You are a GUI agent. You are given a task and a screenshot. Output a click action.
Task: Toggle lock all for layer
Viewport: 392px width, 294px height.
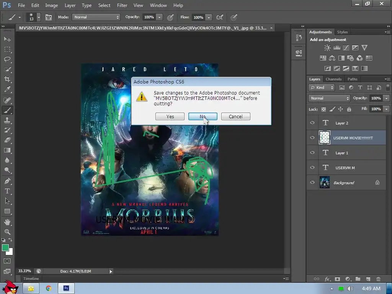point(349,109)
